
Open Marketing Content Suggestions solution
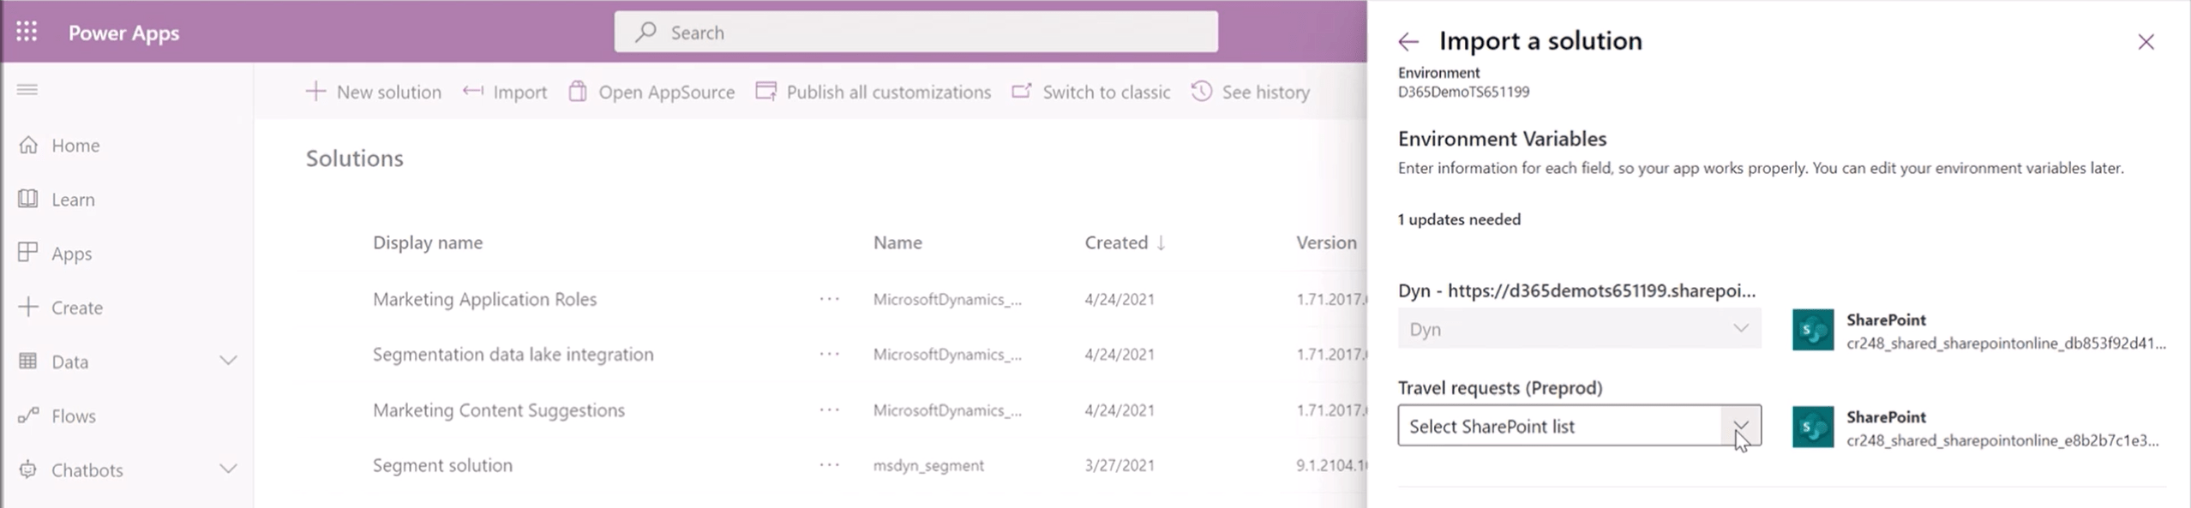coord(499,409)
